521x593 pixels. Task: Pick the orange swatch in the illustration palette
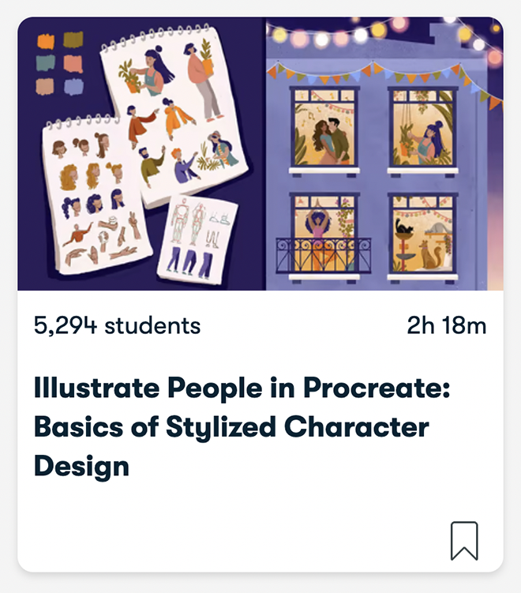pos(46,41)
